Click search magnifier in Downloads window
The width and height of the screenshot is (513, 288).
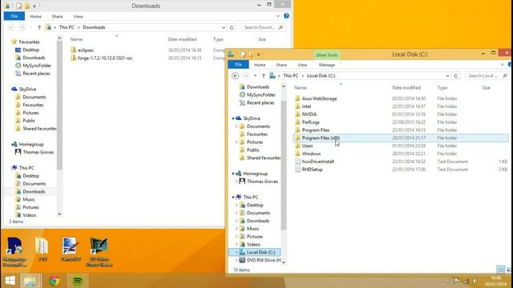[281, 27]
